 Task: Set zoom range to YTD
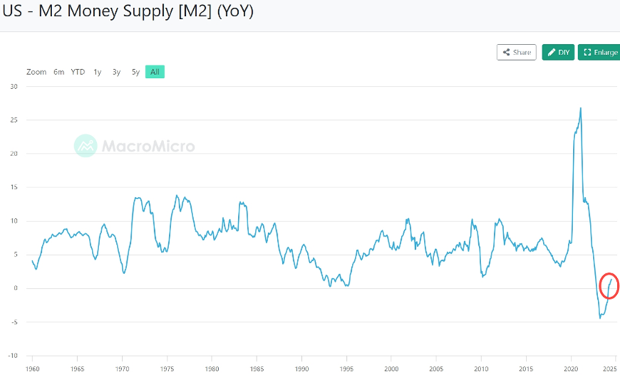tap(78, 72)
